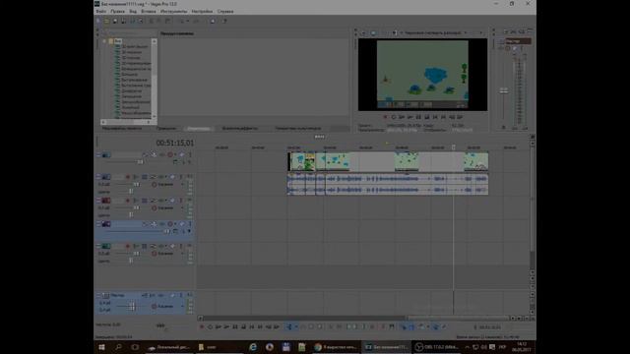This screenshot has width=630, height=354.
Task: Open Track FX on video track 1
Action: [x=161, y=154]
